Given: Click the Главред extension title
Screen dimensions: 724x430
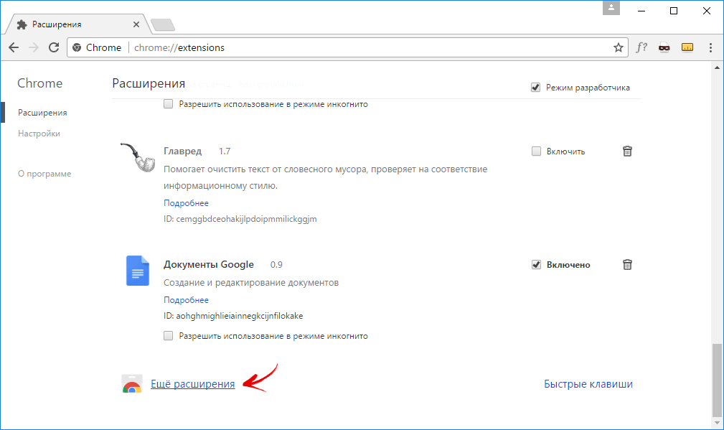Looking at the screenshot, I should pos(182,151).
